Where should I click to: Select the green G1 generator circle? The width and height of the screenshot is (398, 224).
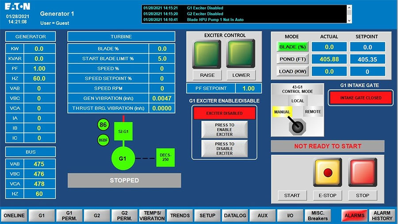coord(124,158)
